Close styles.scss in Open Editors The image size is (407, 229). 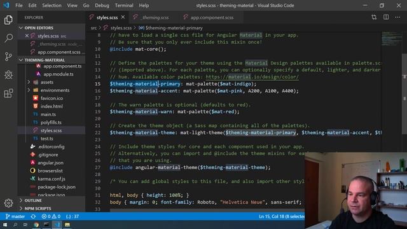click(27, 36)
